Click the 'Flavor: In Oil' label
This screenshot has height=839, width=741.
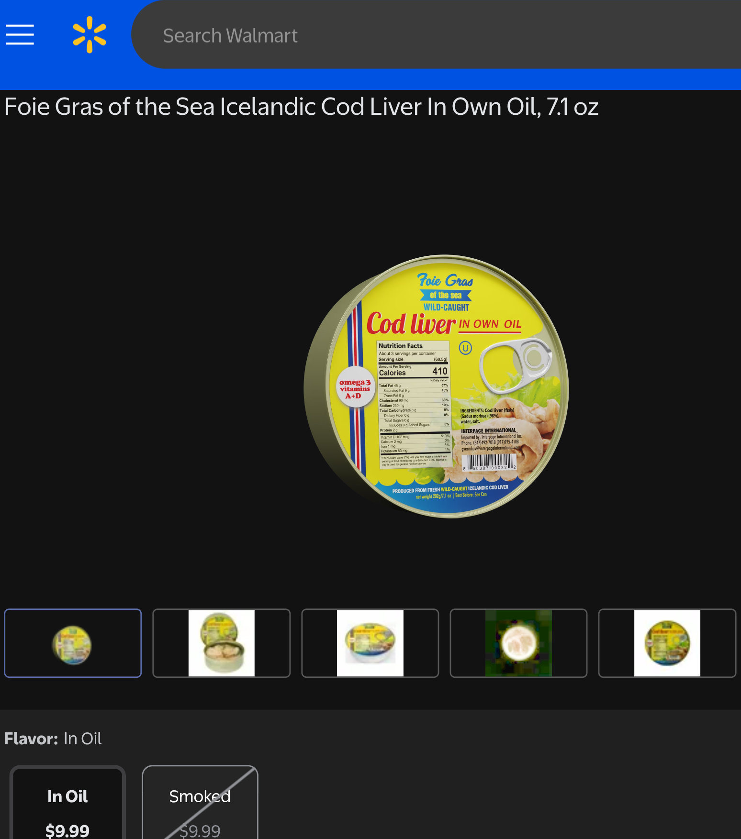53,739
